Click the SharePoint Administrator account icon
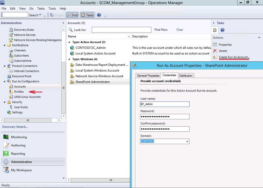Screen dimensions: 263x188 pyautogui.click(x=72, y=82)
